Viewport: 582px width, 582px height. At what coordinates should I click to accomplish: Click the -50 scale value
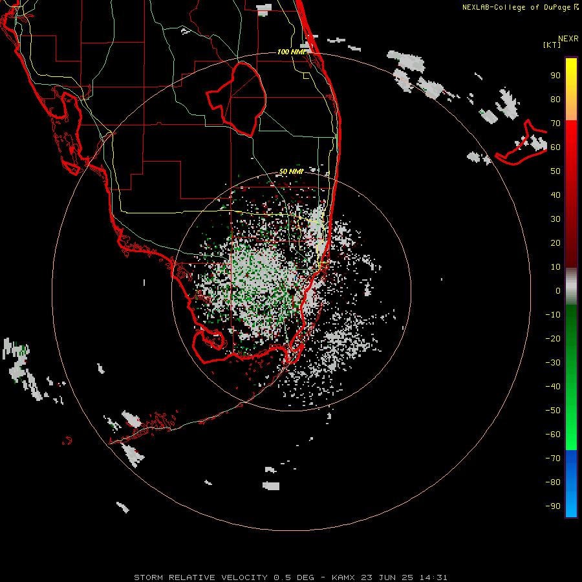coord(553,411)
